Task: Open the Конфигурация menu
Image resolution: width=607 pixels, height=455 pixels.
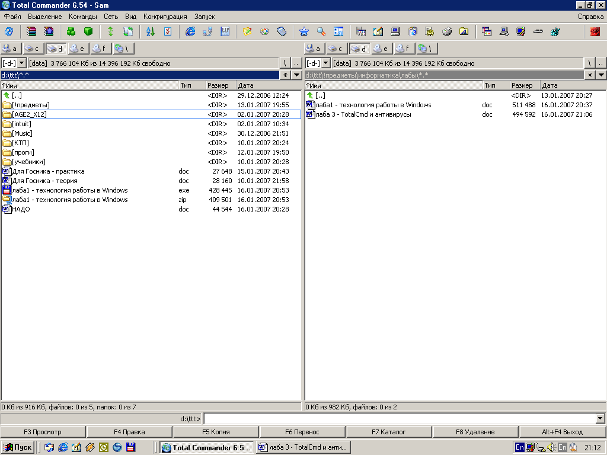Action: click(x=165, y=17)
